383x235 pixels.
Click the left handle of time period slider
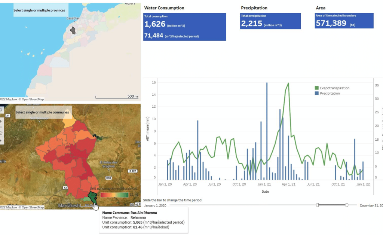(318, 205)
